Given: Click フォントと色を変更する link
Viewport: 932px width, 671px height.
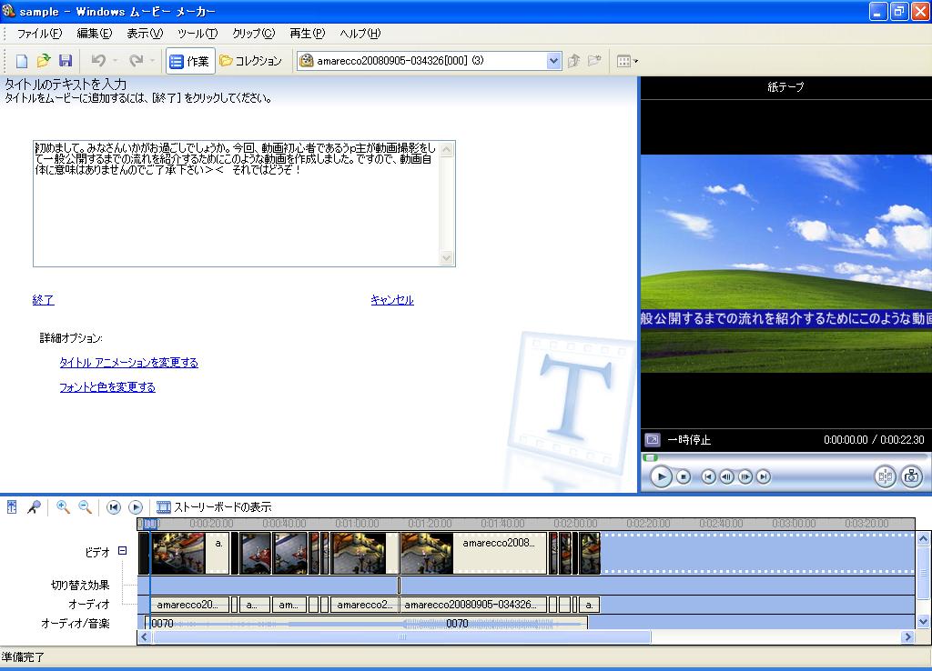Looking at the screenshot, I should (x=107, y=387).
